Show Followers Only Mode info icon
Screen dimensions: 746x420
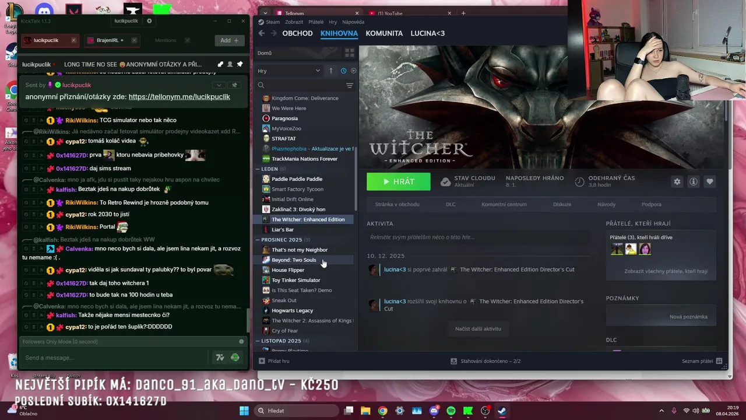(241, 342)
